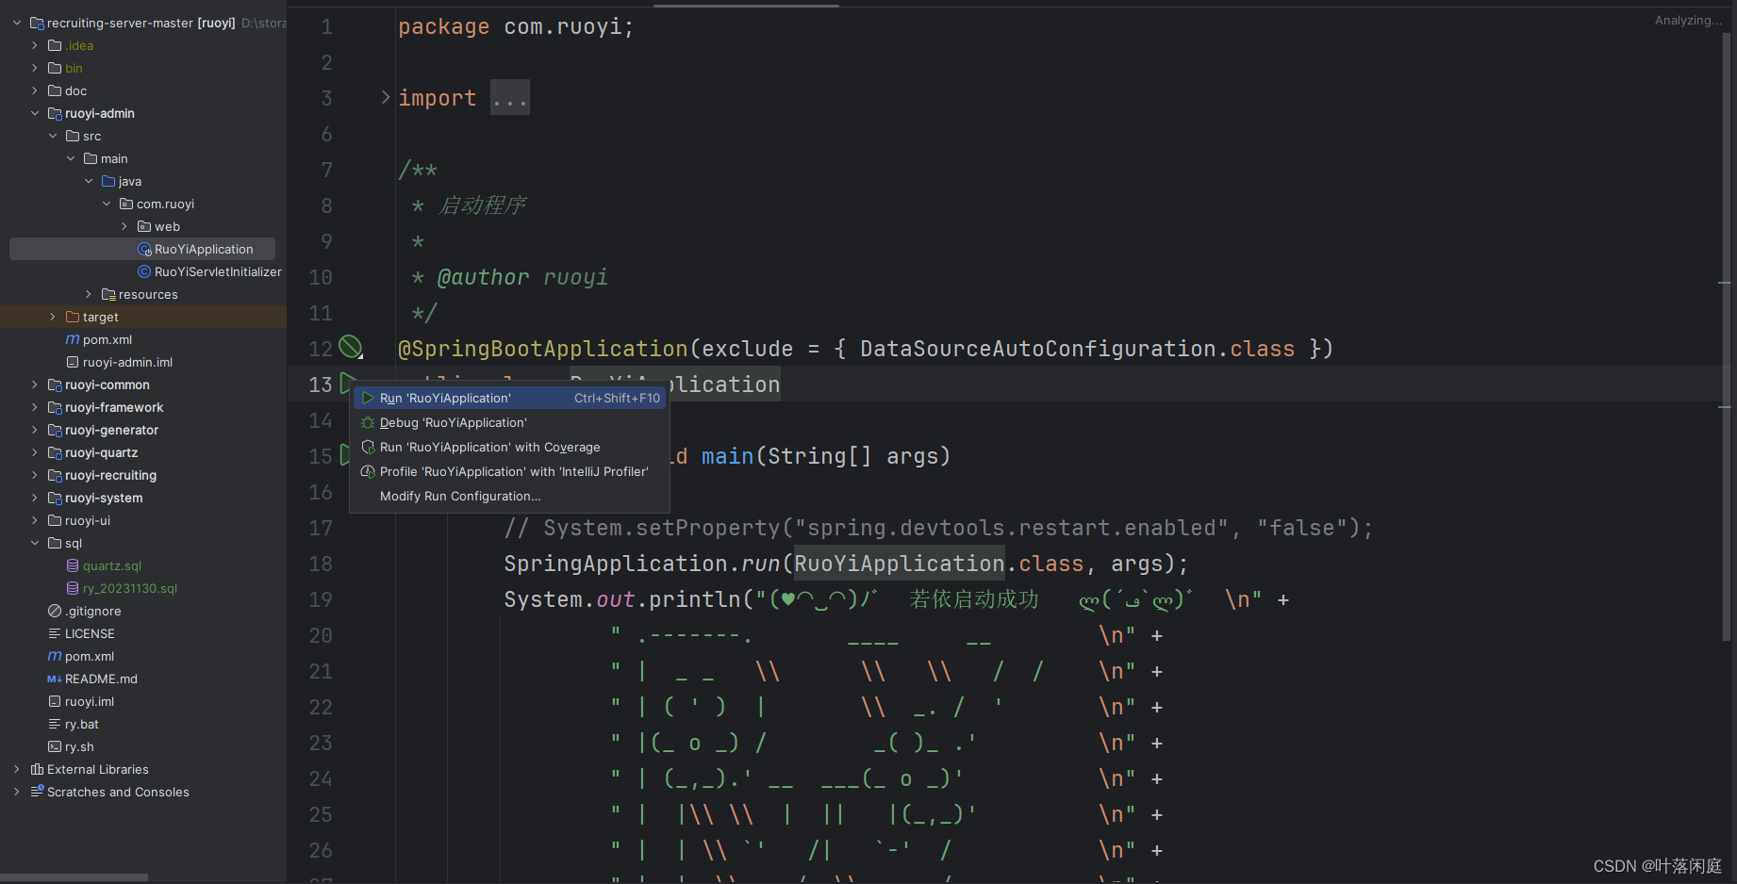Open ruoyi.iml file
This screenshot has height=884, width=1737.
(90, 701)
